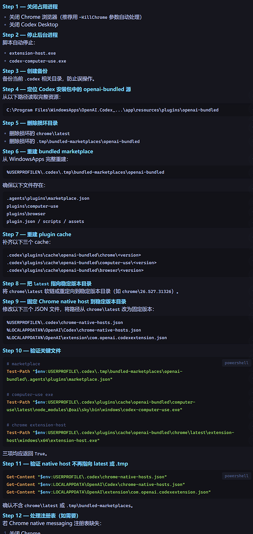Click .agents\plugins\marketplace.json line
This screenshot has width=253, height=534.
click(48, 198)
